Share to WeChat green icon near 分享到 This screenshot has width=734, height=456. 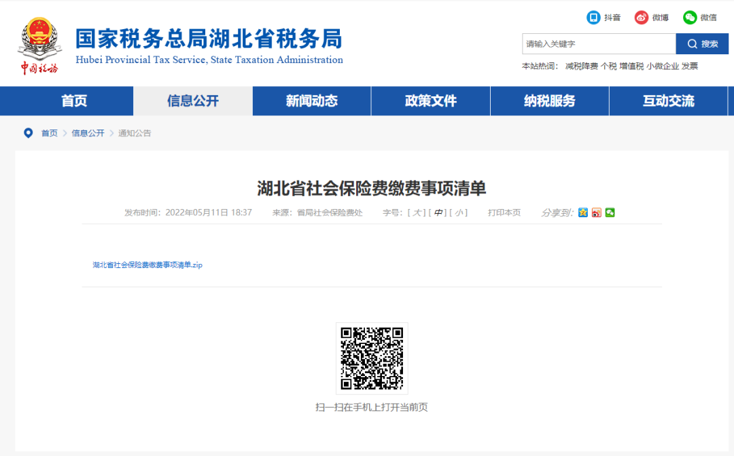tap(610, 212)
